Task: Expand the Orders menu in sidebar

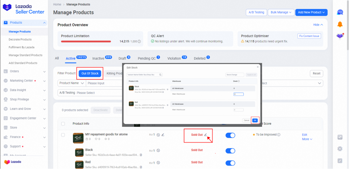Action: pos(25,71)
